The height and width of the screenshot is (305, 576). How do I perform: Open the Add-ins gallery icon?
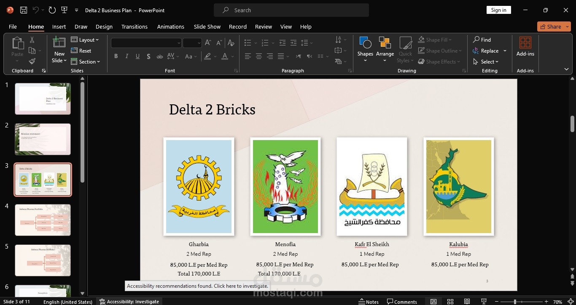pos(525,47)
